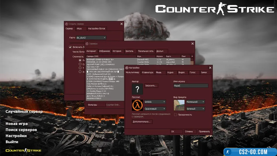Click the server list scroll-up arrow

[192, 57]
